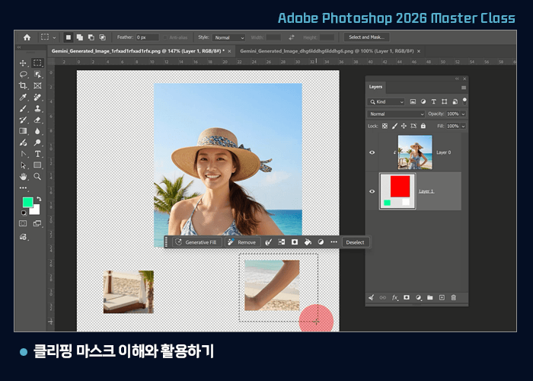Open the Style Normal dropdown
Viewport: 533px width, 381px height.
pyautogui.click(x=228, y=37)
